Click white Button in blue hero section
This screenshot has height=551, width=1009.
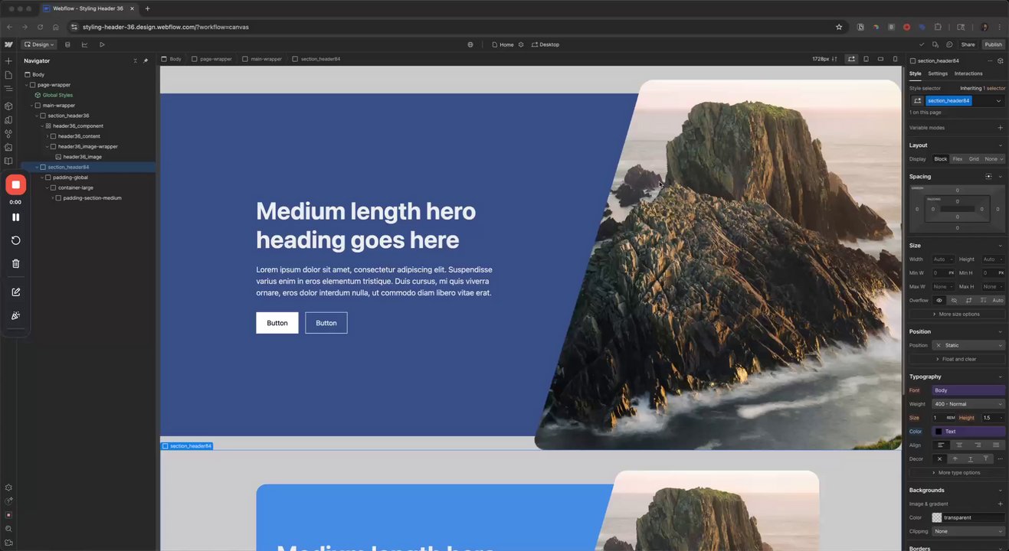click(x=277, y=323)
